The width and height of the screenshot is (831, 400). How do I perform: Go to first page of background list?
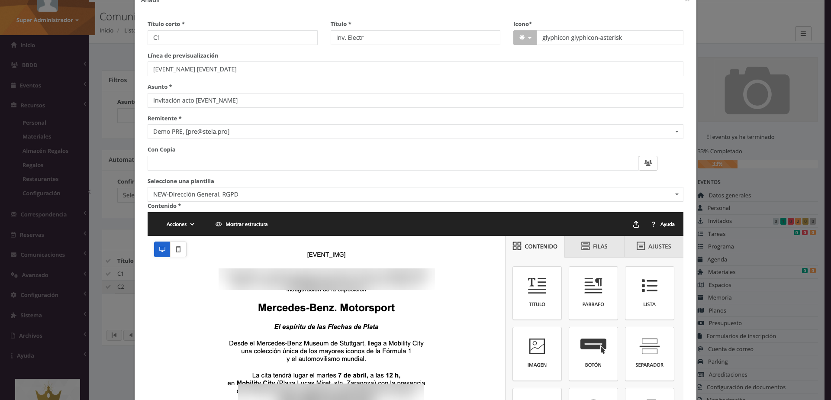pos(114,335)
